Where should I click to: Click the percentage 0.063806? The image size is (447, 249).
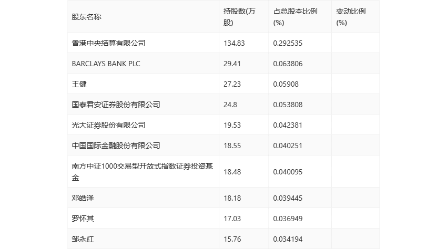pos(288,64)
